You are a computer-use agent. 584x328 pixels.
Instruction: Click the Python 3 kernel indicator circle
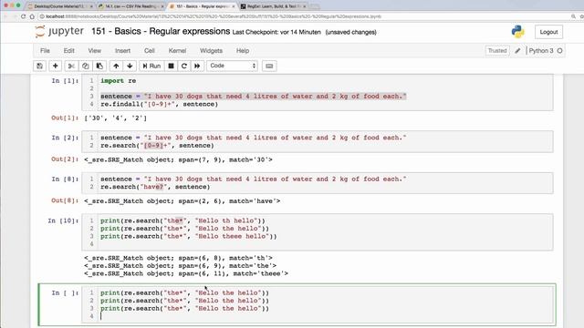coord(559,51)
